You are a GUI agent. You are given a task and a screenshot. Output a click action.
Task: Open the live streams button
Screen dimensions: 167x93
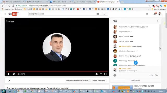pos(99,80)
